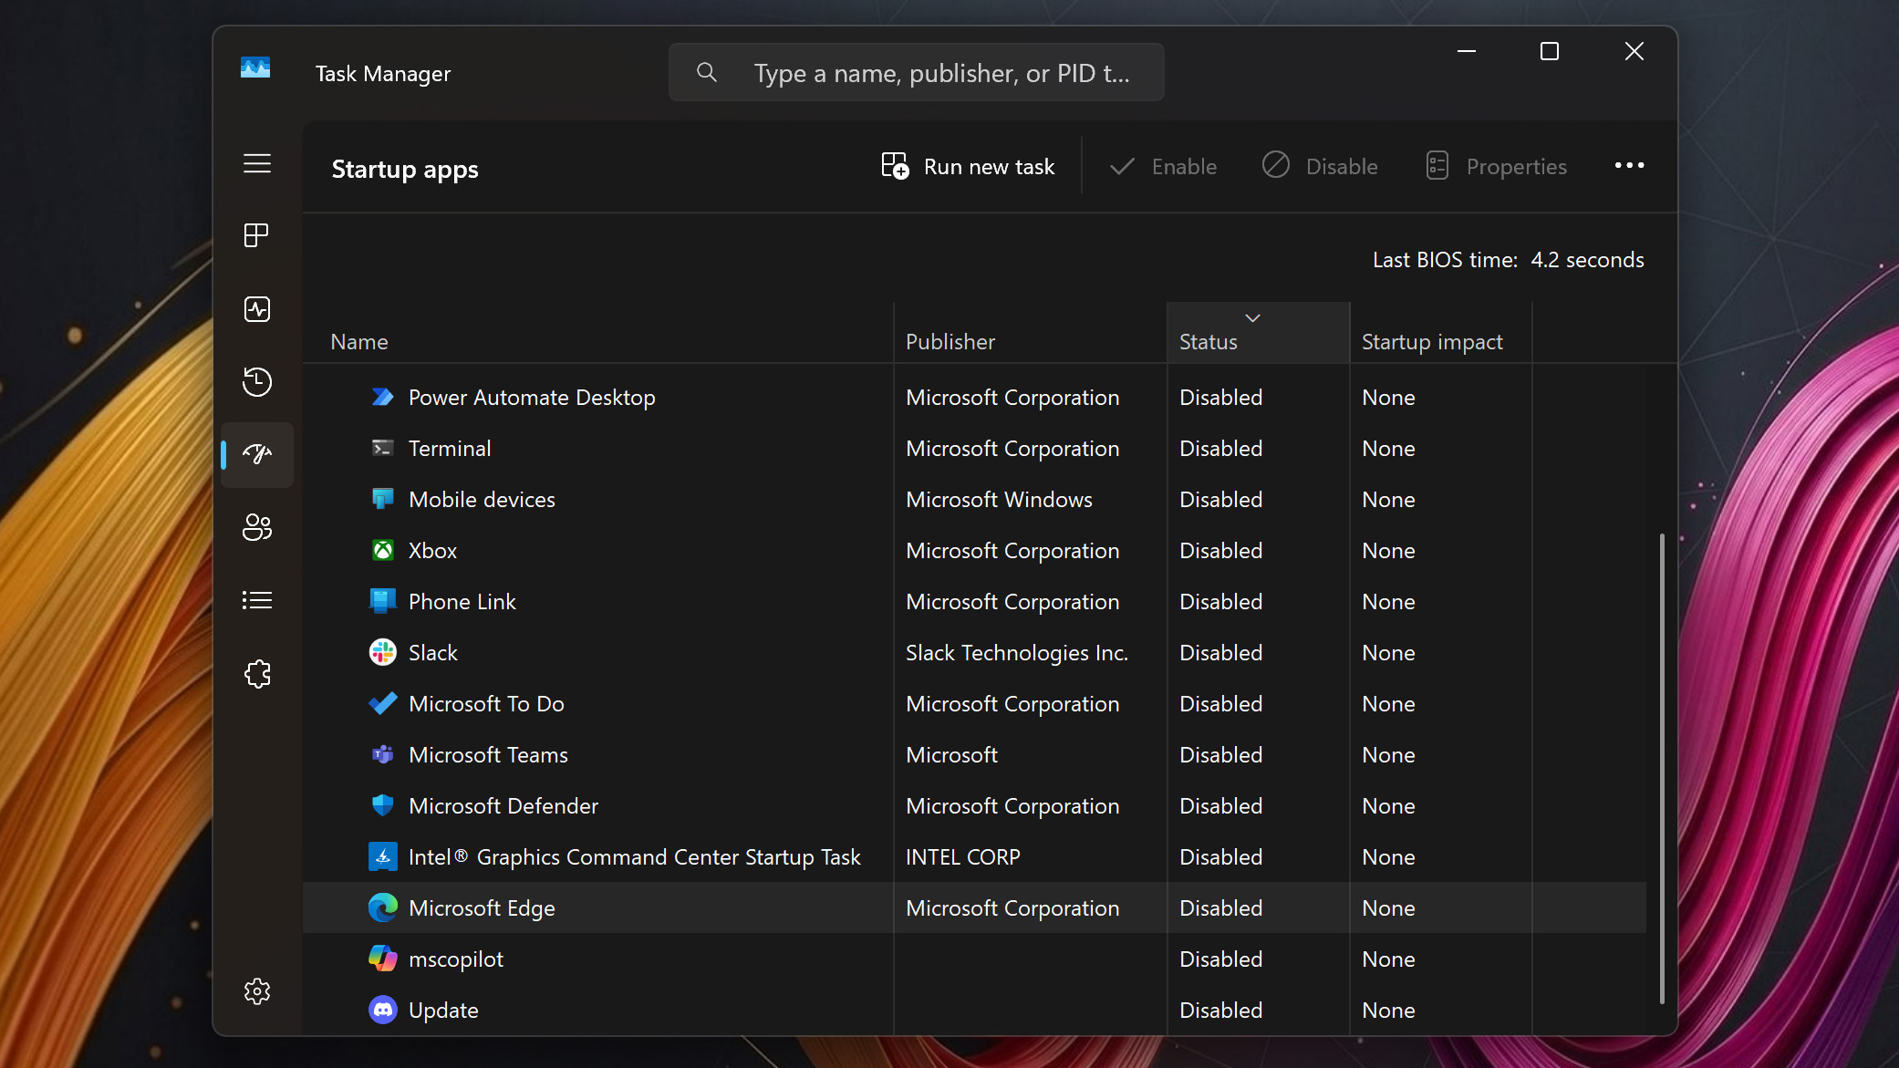
Task: Open the App history page icon
Action: [x=257, y=381]
